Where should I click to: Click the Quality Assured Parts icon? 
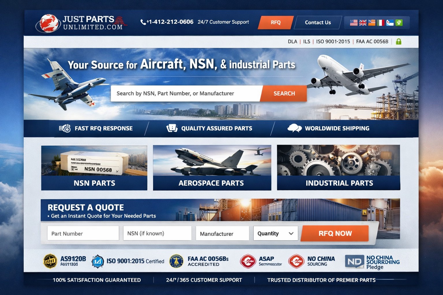[x=172, y=128]
